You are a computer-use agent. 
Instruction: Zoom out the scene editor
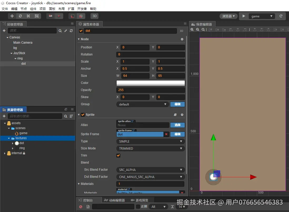198,29
